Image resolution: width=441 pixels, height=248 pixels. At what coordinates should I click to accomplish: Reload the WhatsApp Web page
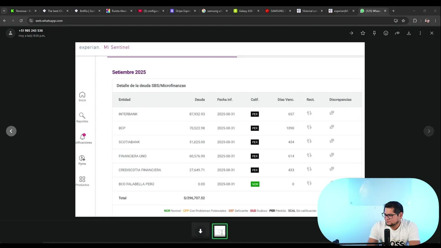(21, 21)
